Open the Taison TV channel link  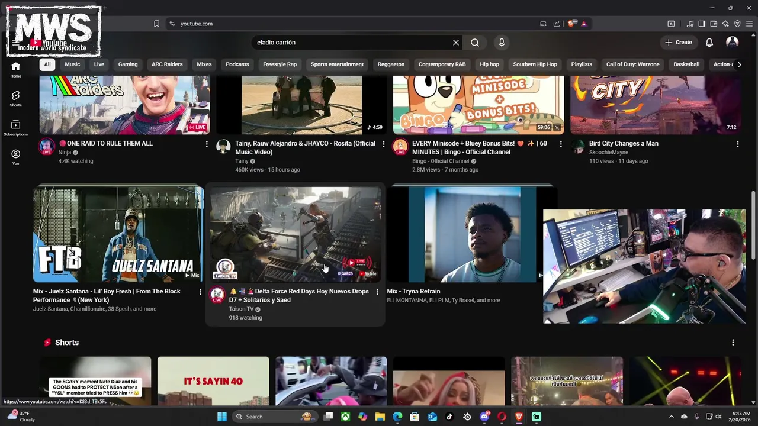241,309
